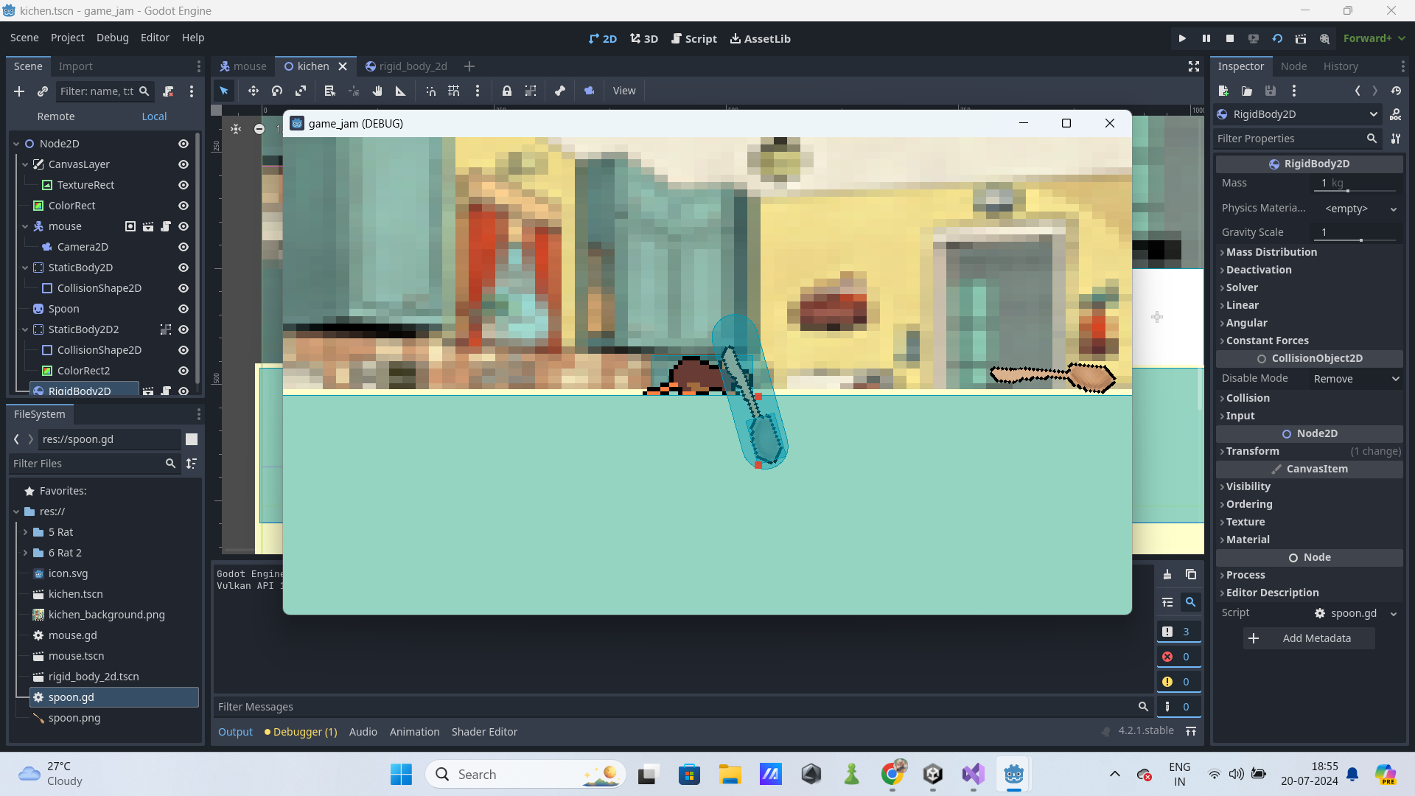Screen dimensions: 1415x796
Task: Pause the running project
Action: (x=1206, y=38)
